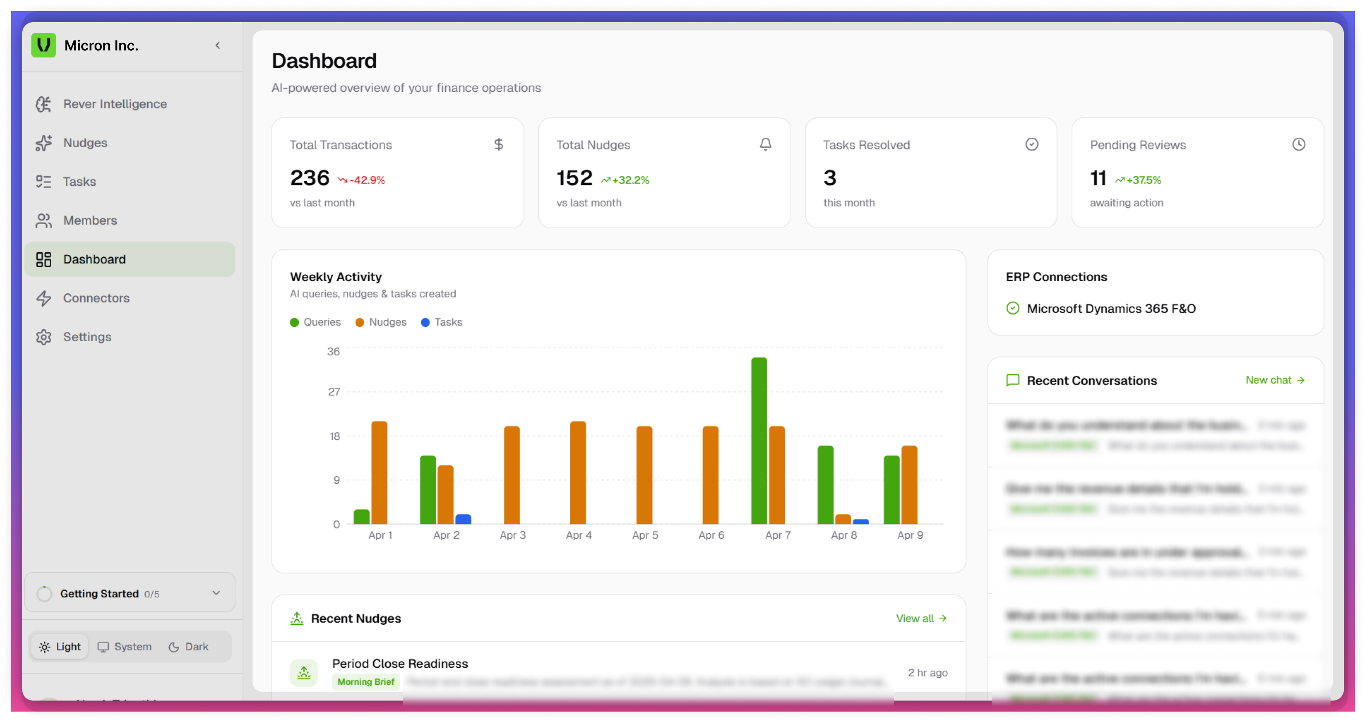The image size is (1366, 723).
Task: Enable System theme option
Action: tap(125, 646)
